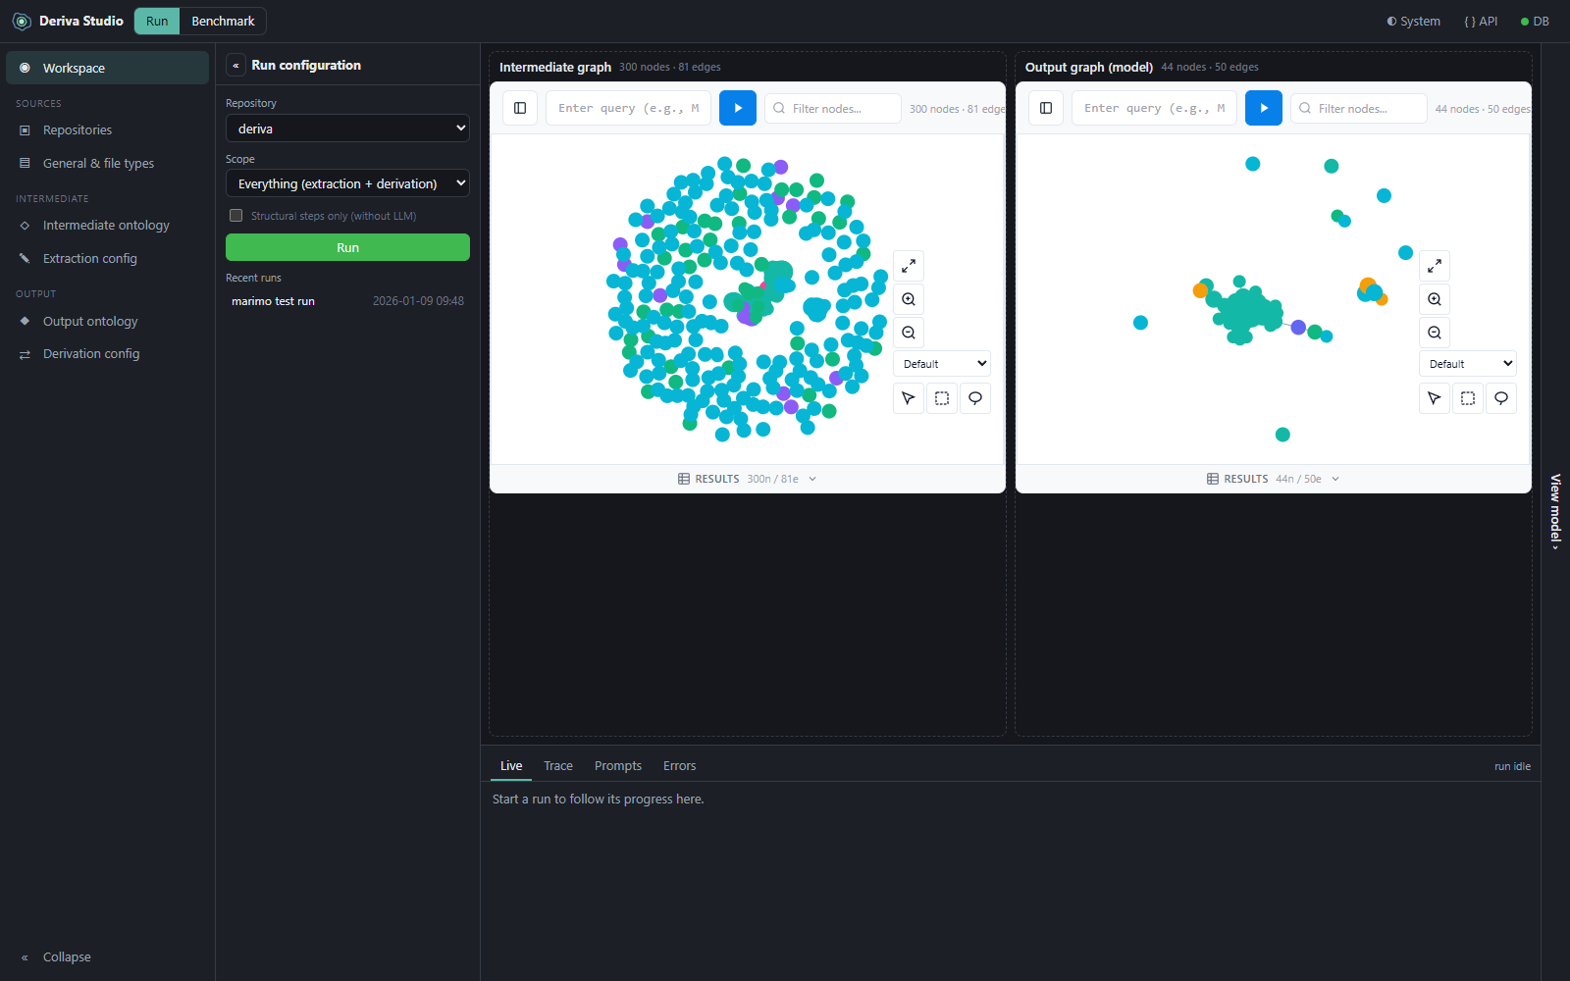
Task: Expand Output graph to fullscreen
Action: pos(1435,266)
